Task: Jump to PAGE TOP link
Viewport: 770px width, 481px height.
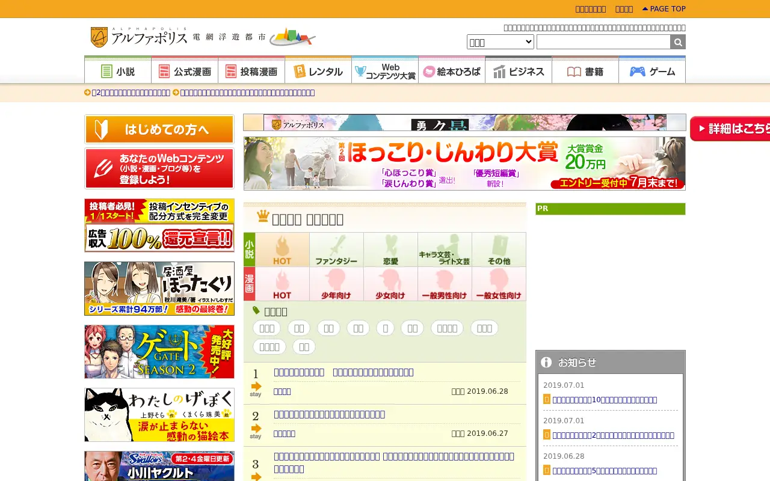Action: click(x=664, y=9)
